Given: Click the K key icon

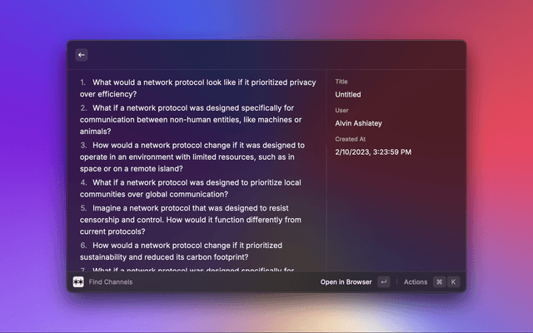Looking at the screenshot, I should [x=453, y=282].
